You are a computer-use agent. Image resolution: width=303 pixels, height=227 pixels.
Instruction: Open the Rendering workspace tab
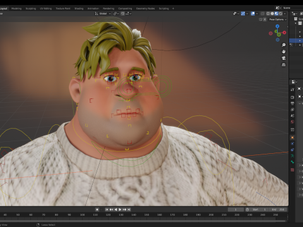[x=109, y=8]
